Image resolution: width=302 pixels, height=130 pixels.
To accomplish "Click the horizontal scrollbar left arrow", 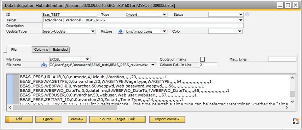I will pos(10,107).
